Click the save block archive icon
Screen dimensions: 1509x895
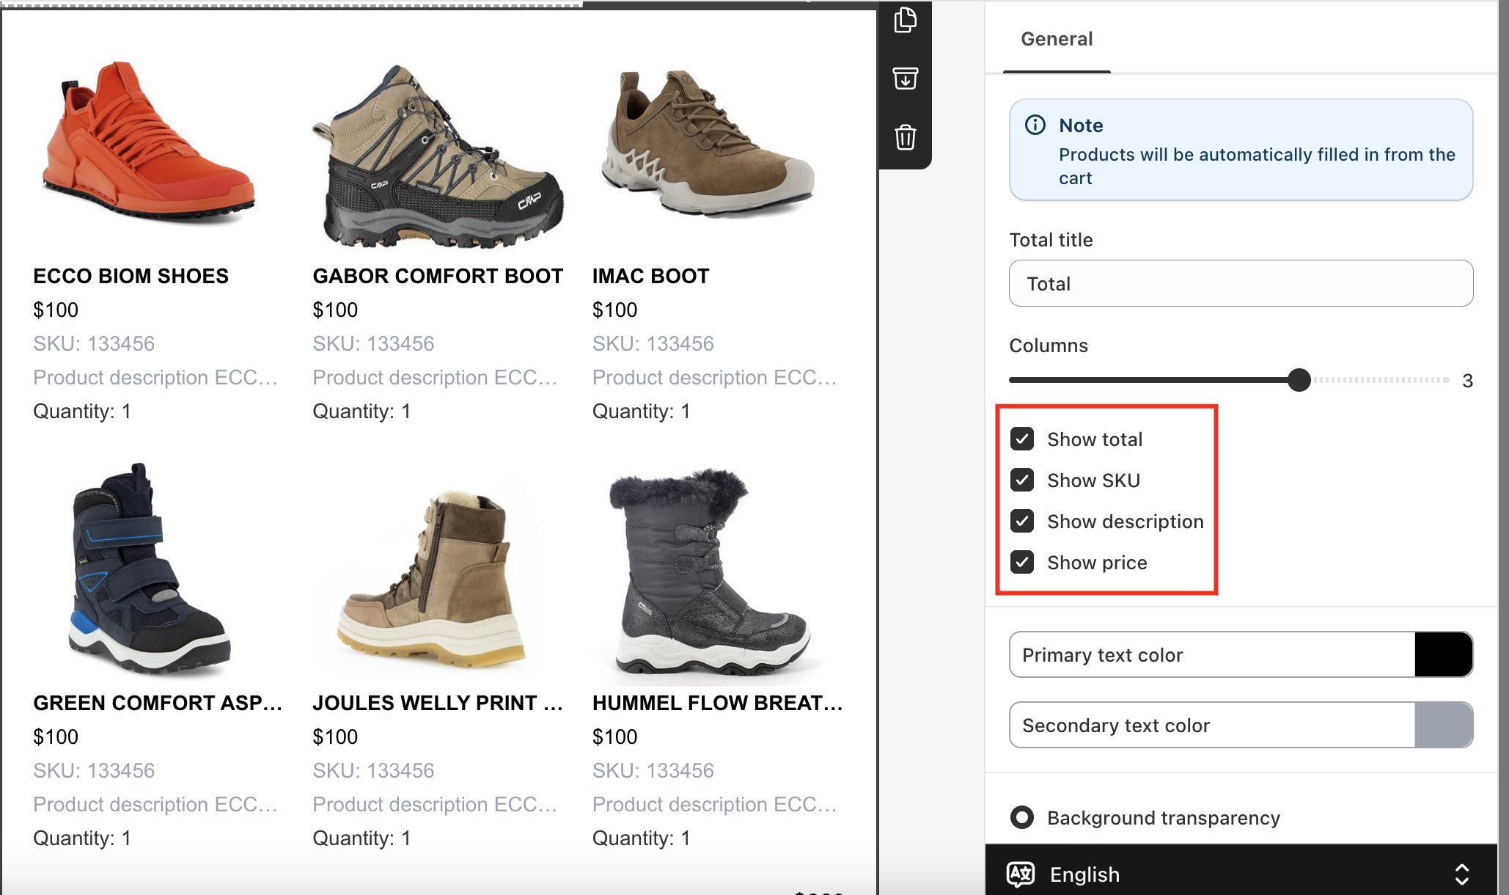tap(906, 78)
